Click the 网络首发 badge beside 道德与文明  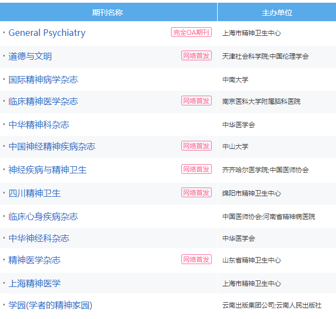196,55
